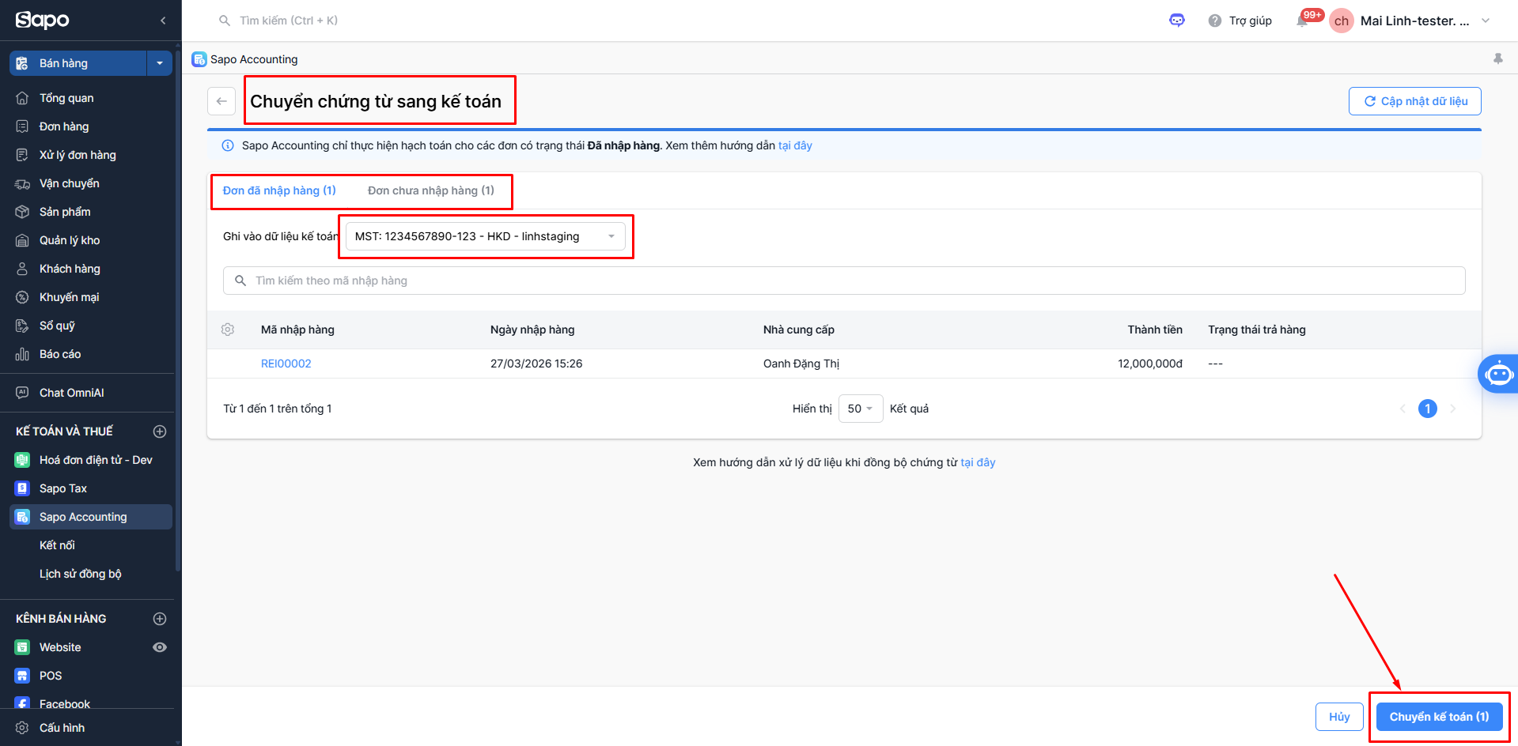Image resolution: width=1518 pixels, height=746 pixels.
Task: Add an accounting and tax app
Action: (160, 431)
